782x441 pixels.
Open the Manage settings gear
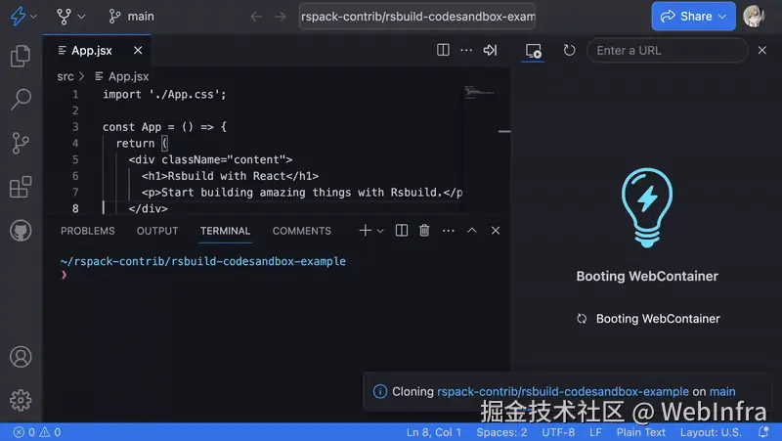21,400
